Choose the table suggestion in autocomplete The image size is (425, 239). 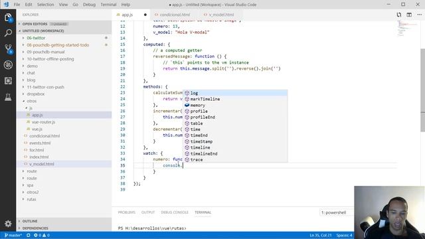point(235,123)
